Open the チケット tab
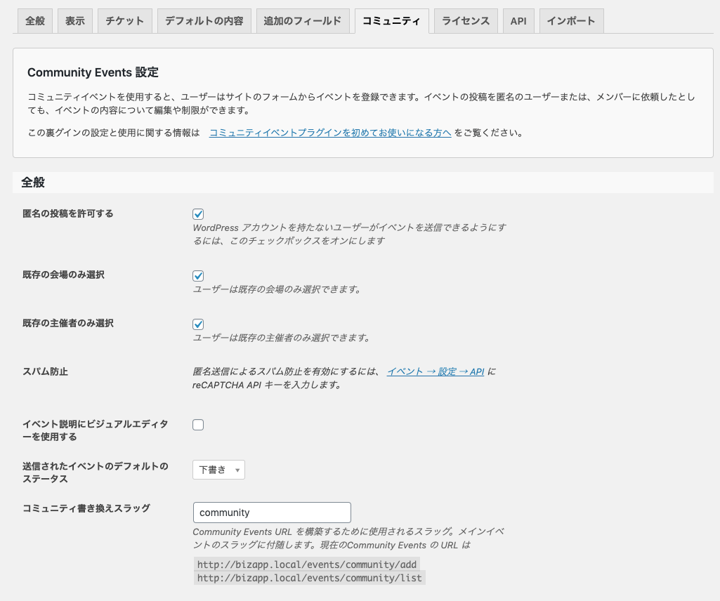 coord(125,21)
